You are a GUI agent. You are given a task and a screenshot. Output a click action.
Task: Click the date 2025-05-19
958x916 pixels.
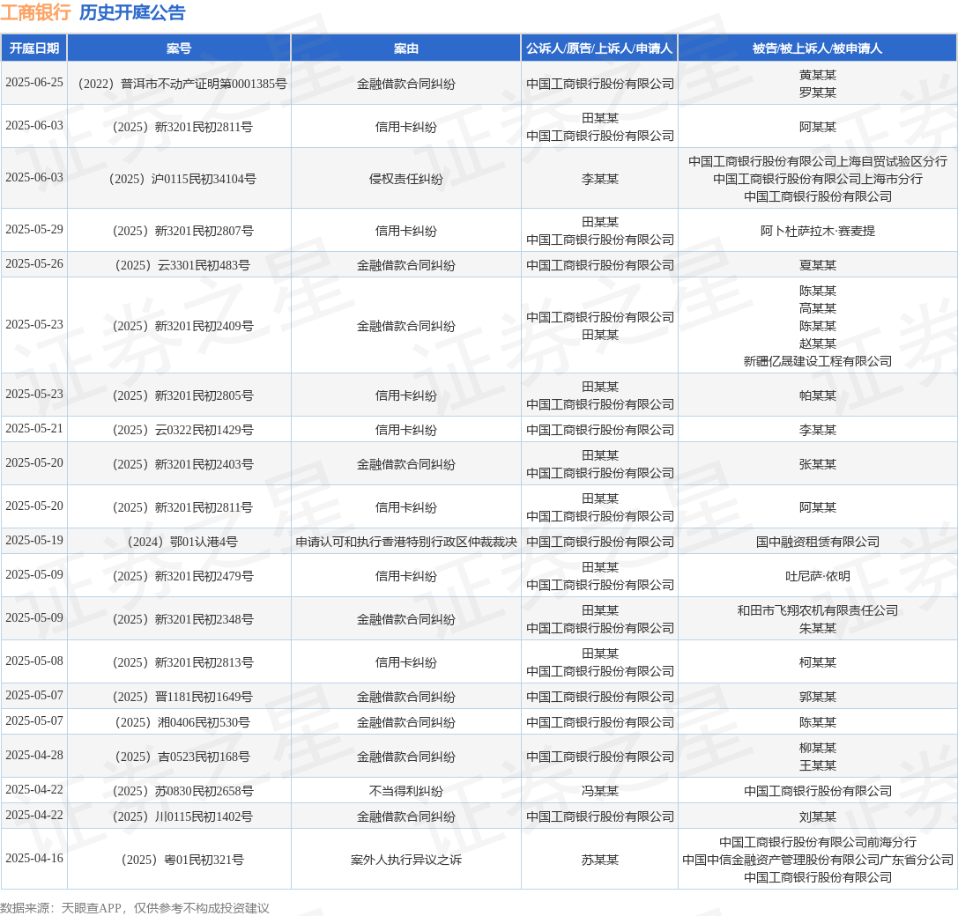(x=34, y=541)
